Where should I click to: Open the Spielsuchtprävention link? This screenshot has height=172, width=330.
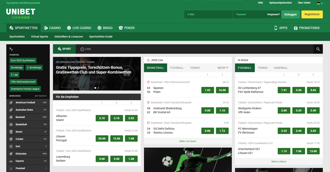pyautogui.click(x=281, y=3)
